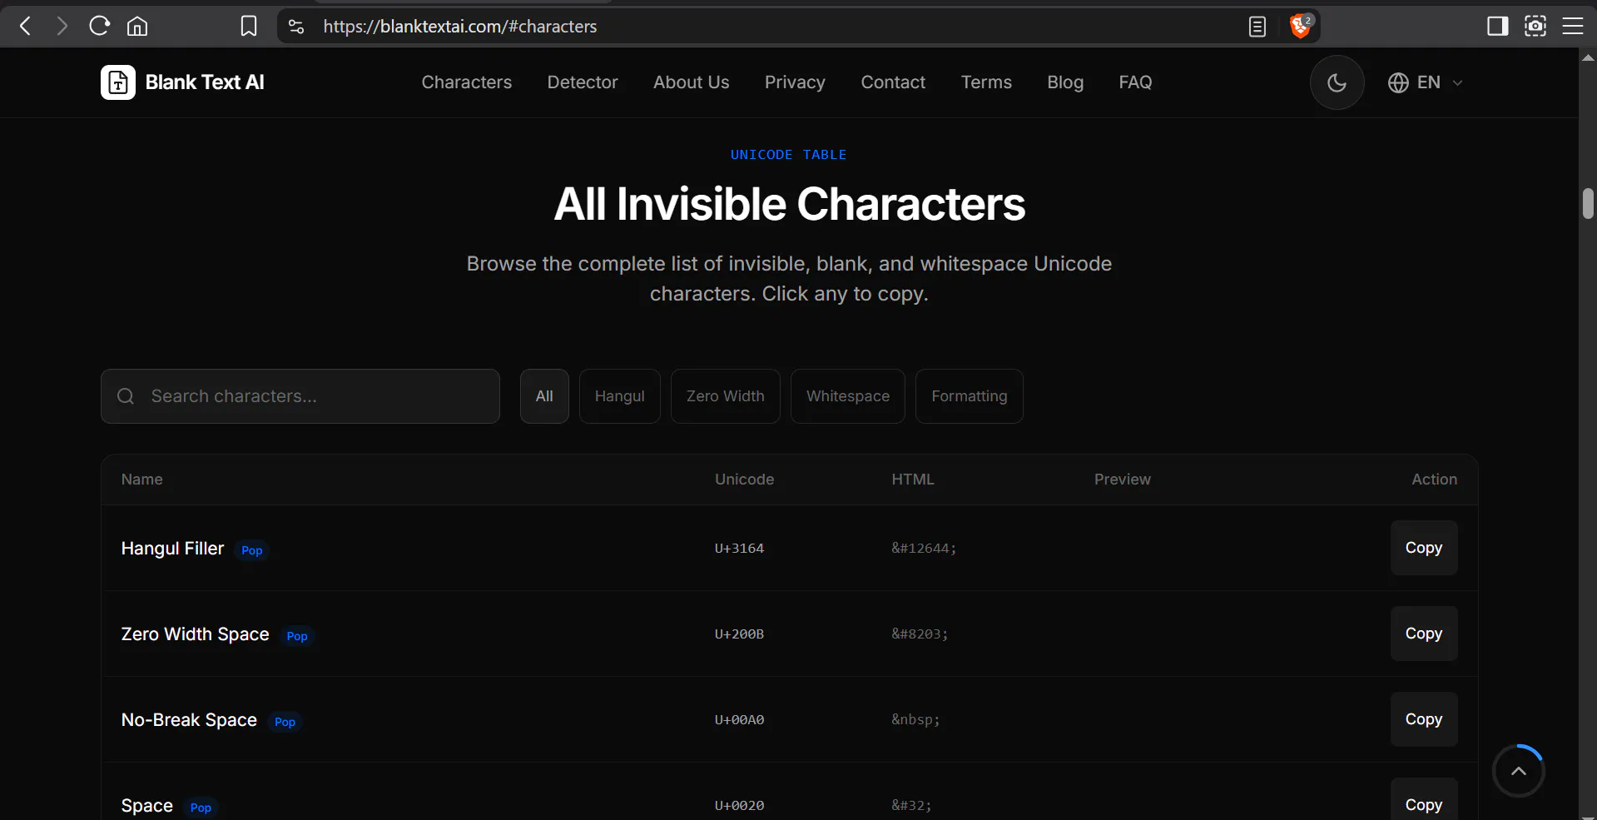Copy the Zero Width Space character

pyautogui.click(x=1424, y=634)
